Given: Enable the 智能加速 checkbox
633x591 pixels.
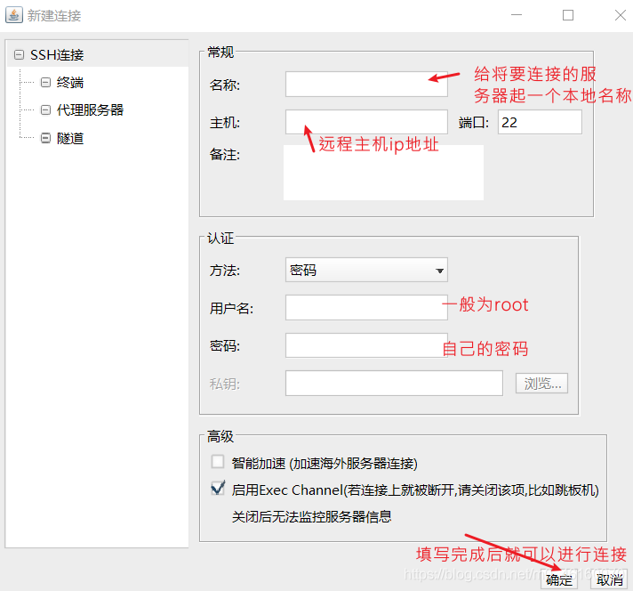Looking at the screenshot, I should [218, 462].
